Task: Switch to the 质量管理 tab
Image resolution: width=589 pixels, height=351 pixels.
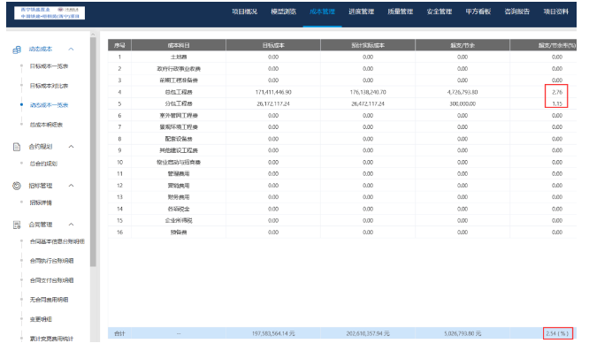Action: [401, 11]
